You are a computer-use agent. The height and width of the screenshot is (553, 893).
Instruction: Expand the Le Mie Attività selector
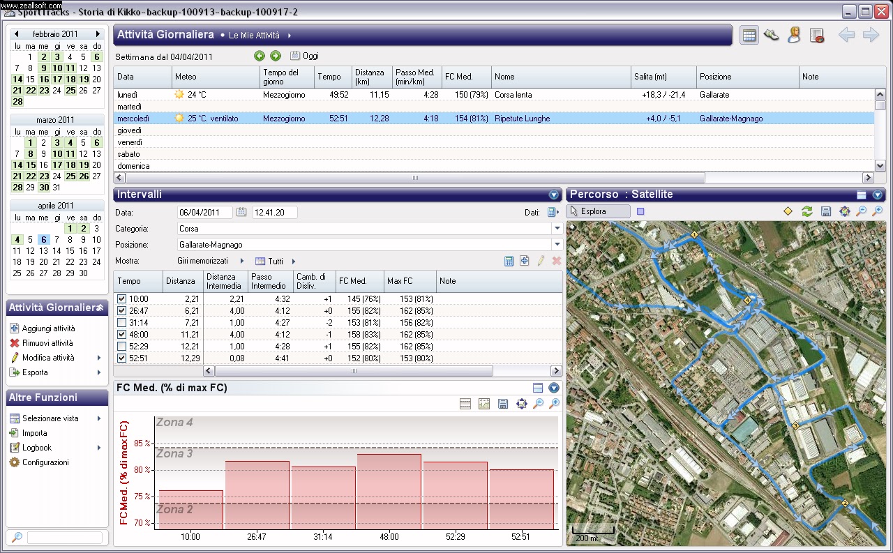(x=259, y=36)
